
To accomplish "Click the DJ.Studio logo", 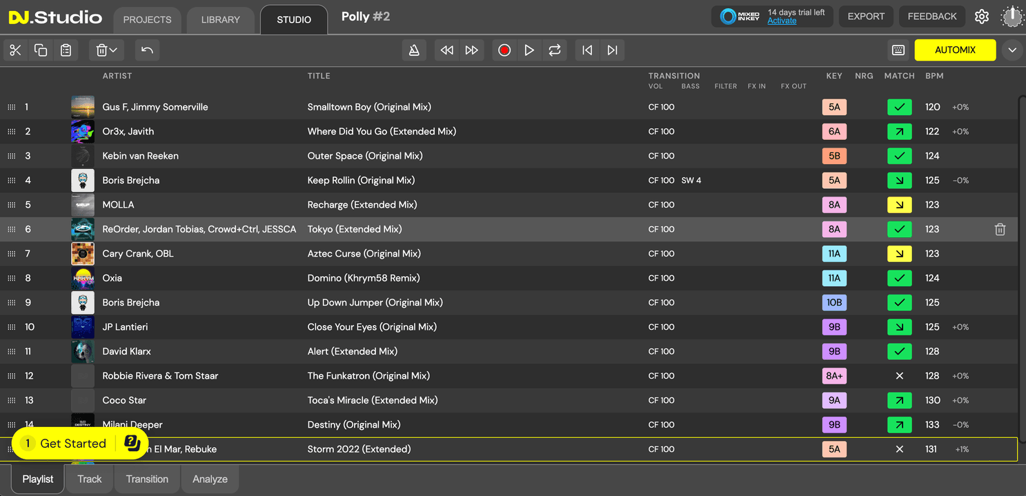I will (55, 17).
